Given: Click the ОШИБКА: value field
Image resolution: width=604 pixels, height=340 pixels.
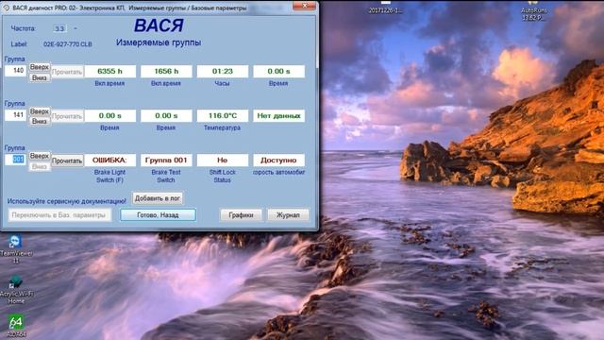Looking at the screenshot, I should pyautogui.click(x=109, y=160).
